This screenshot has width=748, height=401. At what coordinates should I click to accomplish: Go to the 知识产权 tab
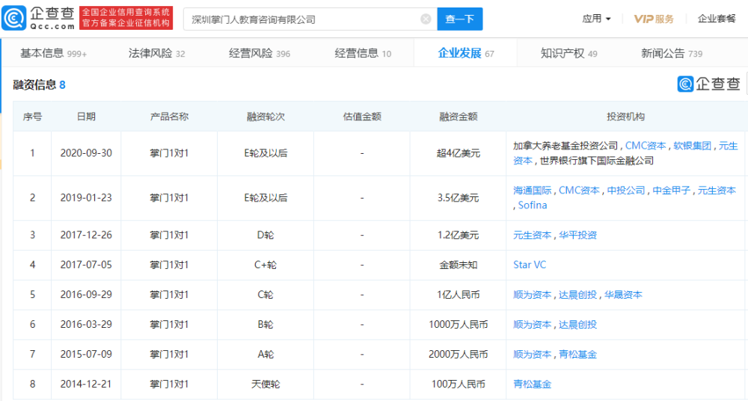click(568, 53)
